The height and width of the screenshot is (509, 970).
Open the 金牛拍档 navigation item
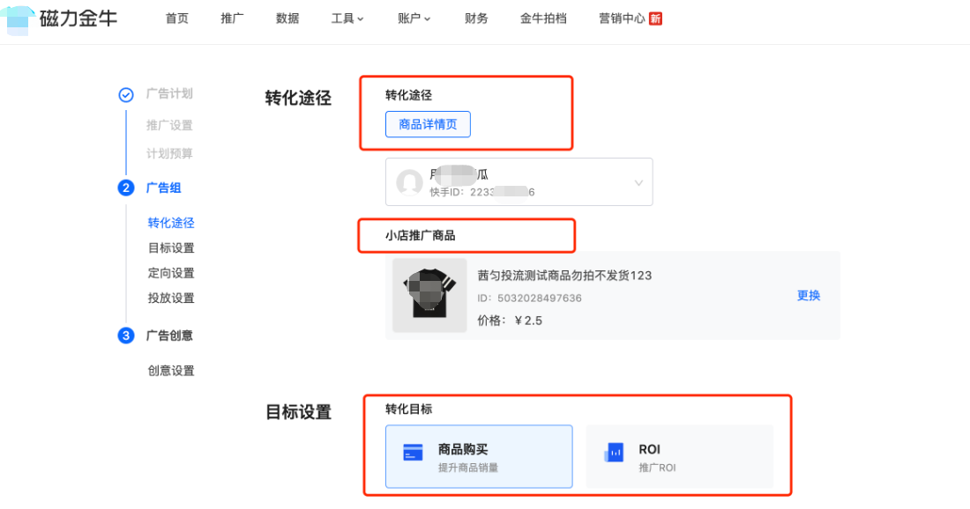(x=543, y=18)
